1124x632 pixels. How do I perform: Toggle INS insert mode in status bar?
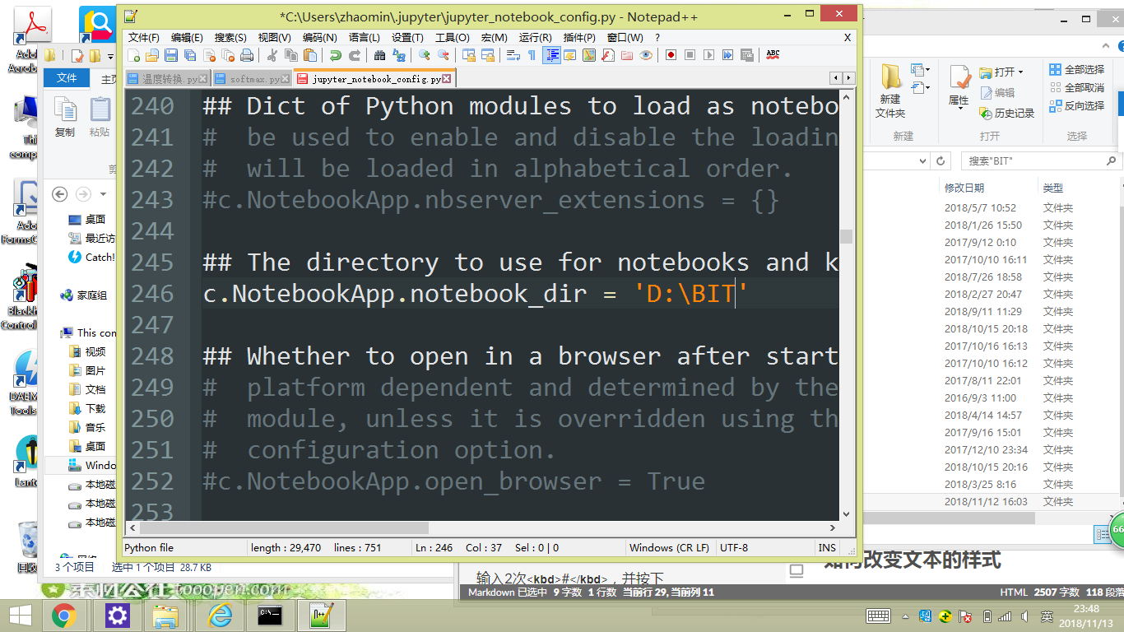pos(827,548)
